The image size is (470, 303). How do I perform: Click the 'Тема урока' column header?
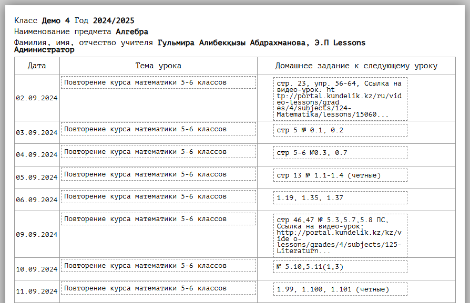pyautogui.click(x=158, y=66)
